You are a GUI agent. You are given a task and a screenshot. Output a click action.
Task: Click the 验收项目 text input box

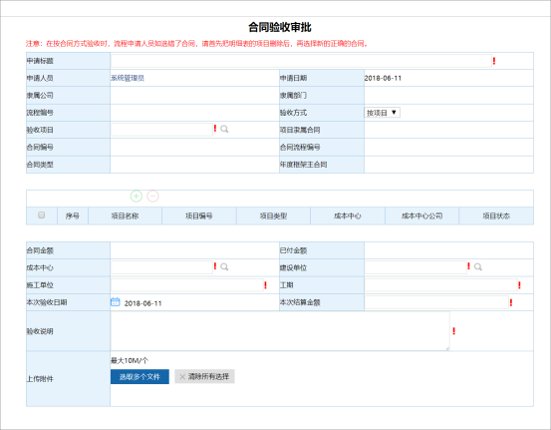[162, 130]
